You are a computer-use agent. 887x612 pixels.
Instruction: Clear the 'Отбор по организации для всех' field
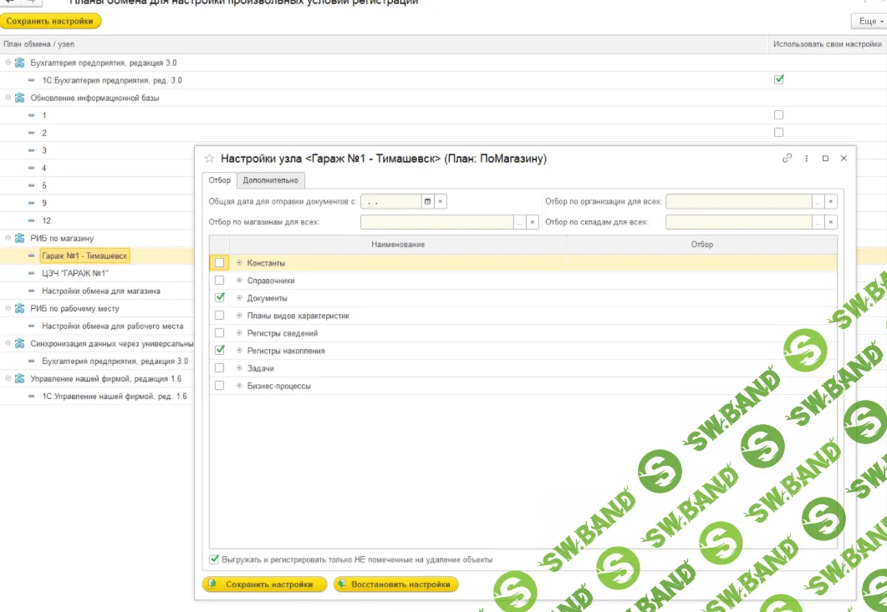tap(830, 201)
